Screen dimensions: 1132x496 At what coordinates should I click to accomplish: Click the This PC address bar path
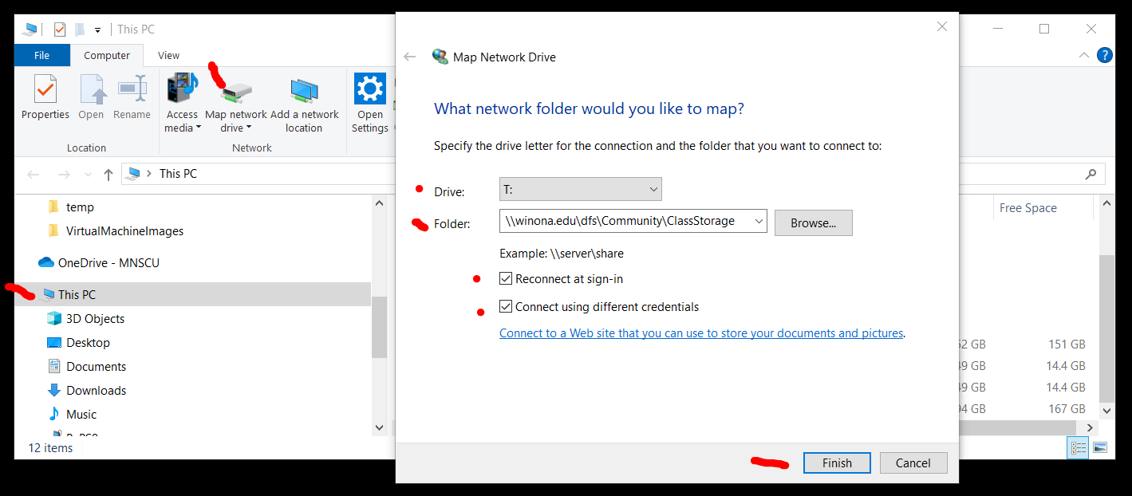[x=178, y=174]
